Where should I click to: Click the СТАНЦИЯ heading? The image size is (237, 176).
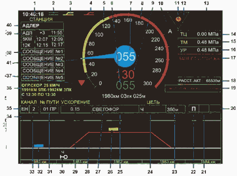coord(41,19)
